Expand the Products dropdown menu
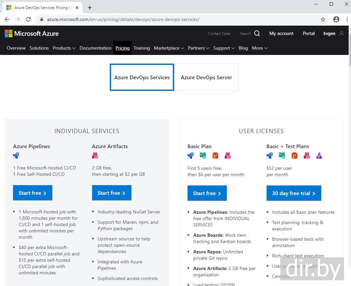Viewport: 351px width, 286px height. (64, 48)
